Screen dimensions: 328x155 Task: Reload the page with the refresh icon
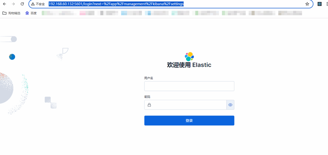22,4
